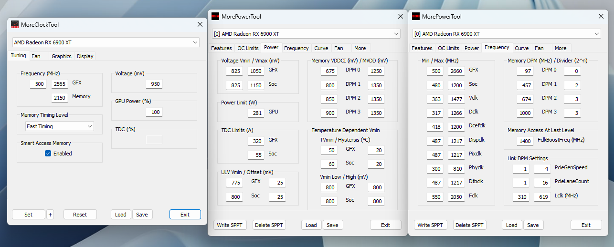This screenshot has width=614, height=247.
Task: Click app icon of MorePowerTool window showing Power settings
Action: click(215, 16)
